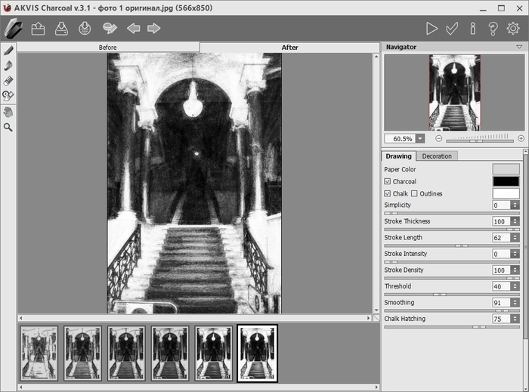Click the Stroke Intensity value stepper arrows
529x392 pixels.
point(515,254)
